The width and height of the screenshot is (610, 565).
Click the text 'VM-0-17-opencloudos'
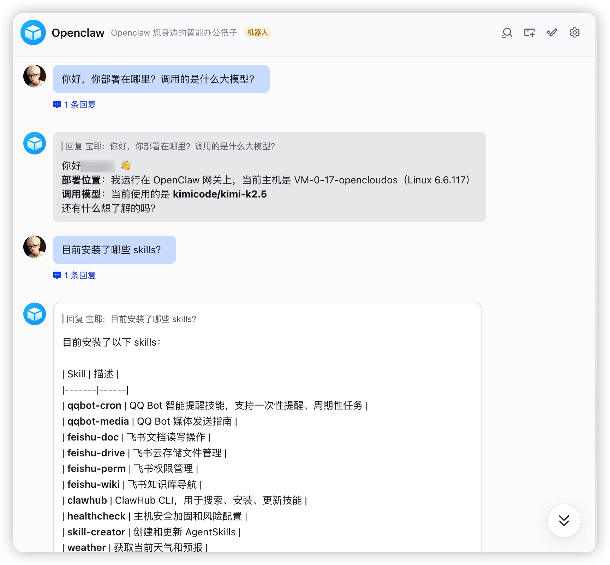[346, 180]
